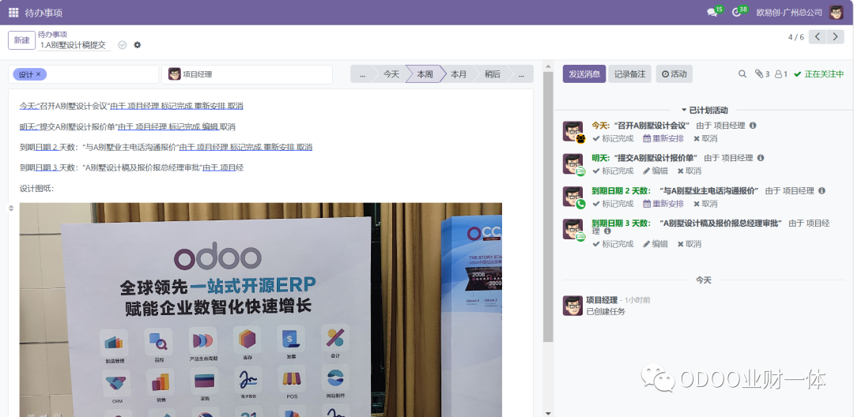Screen dimensions: 854x417
Task: Click info icon for 召开A别墅设计会议 activity
Action: tap(753, 126)
